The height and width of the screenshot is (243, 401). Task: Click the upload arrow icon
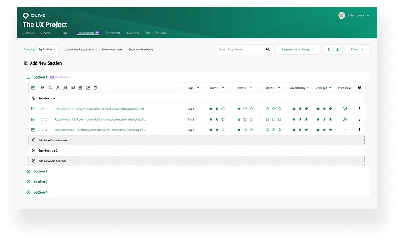328,49
